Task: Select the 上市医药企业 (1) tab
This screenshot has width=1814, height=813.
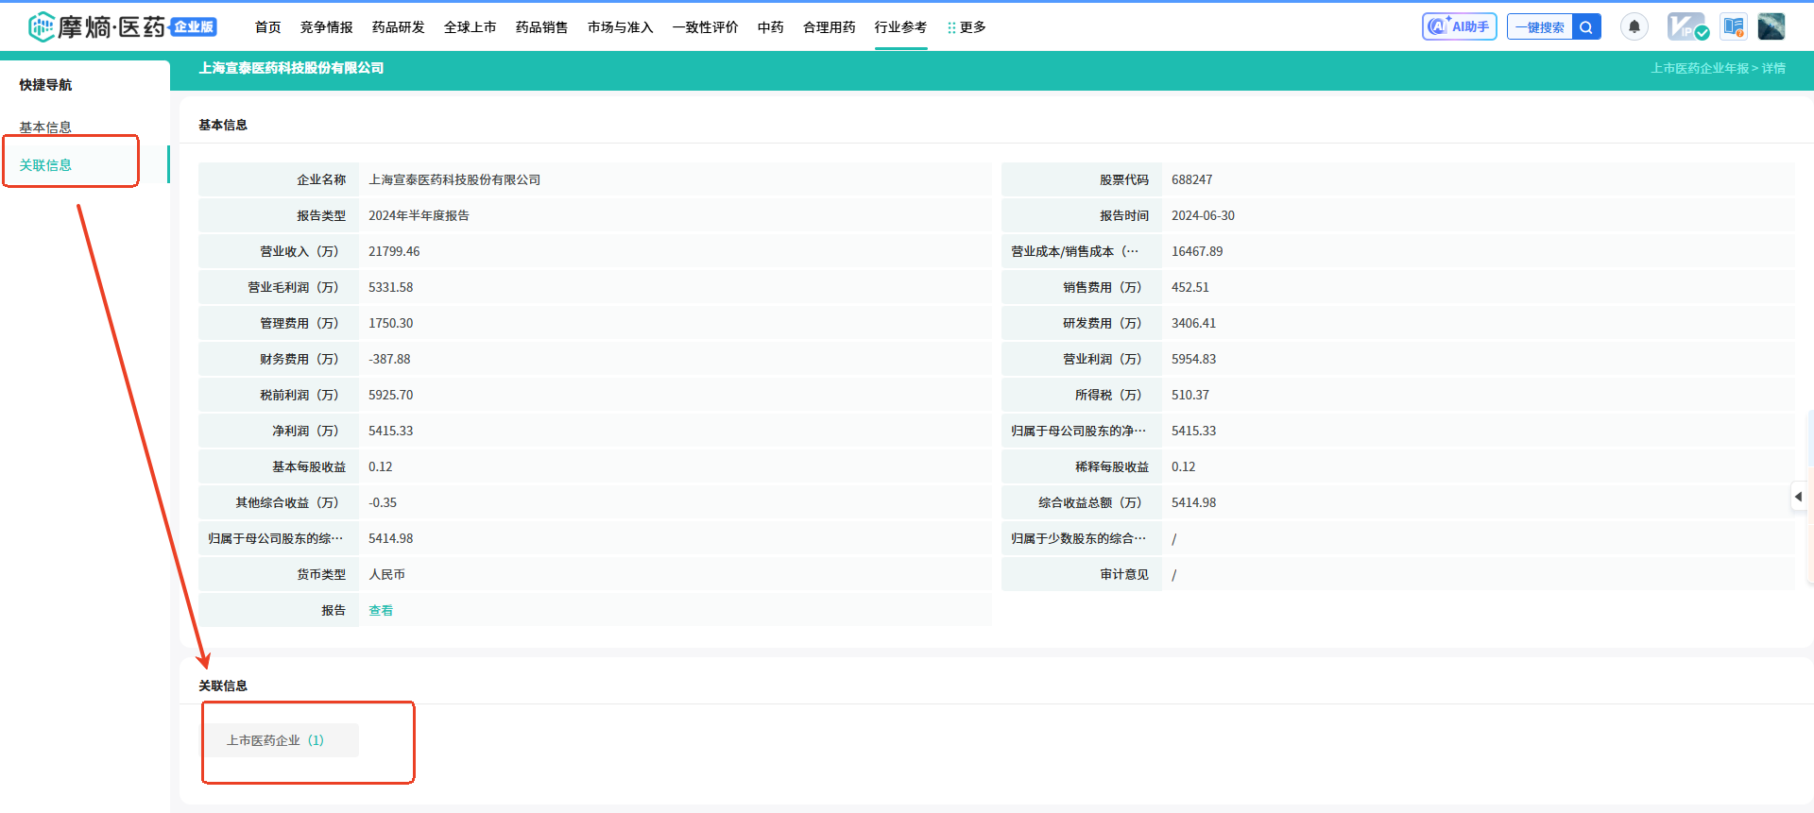Action: click(x=282, y=740)
